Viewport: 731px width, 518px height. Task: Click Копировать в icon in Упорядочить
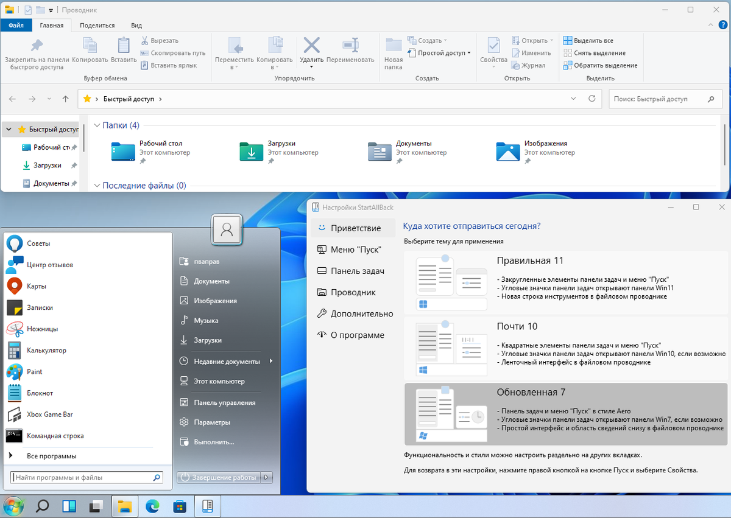275,46
